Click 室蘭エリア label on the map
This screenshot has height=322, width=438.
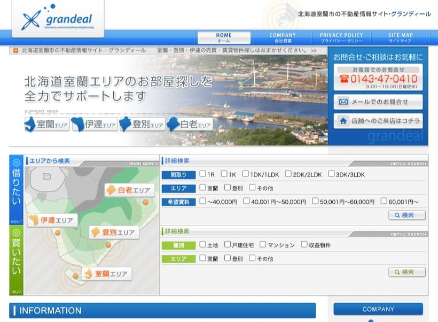coord(106,274)
